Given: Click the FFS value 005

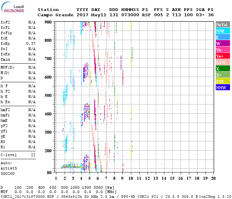Looking at the screenshot, I should coord(158,15).
